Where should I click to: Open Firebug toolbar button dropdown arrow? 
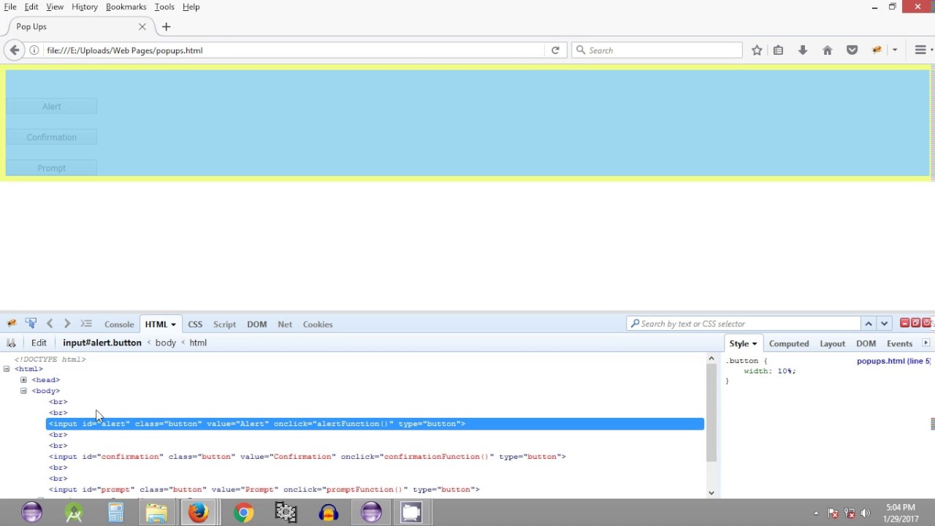(x=895, y=50)
